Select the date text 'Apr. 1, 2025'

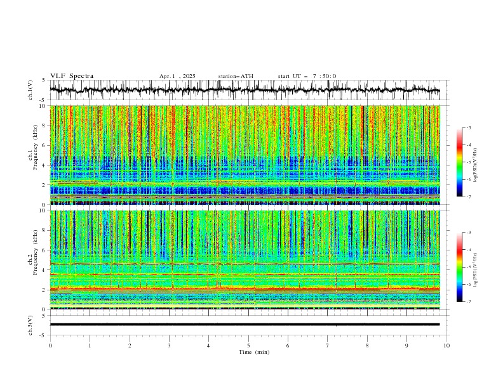click(x=177, y=76)
